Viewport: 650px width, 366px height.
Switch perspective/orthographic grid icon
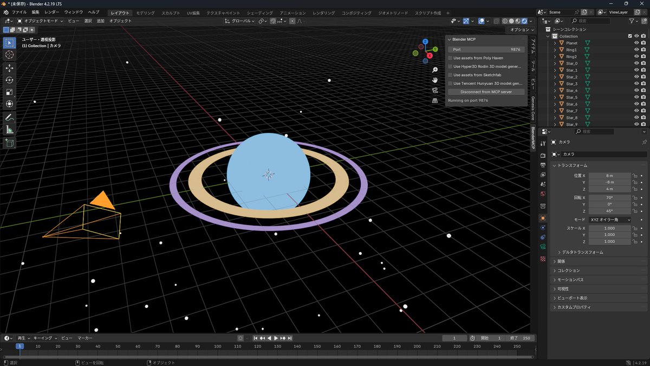[435, 100]
